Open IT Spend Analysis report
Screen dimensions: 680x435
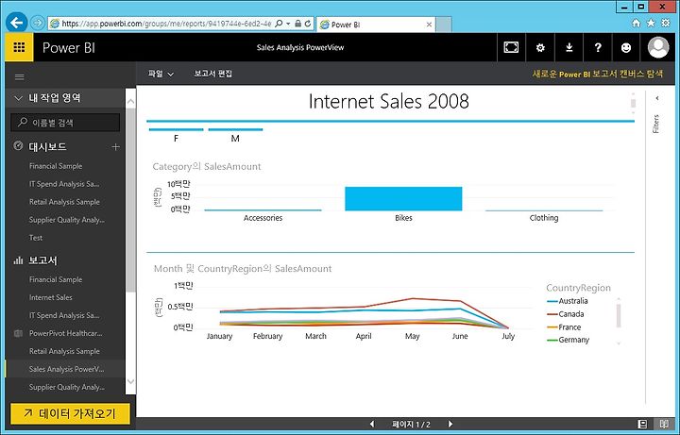(64, 315)
